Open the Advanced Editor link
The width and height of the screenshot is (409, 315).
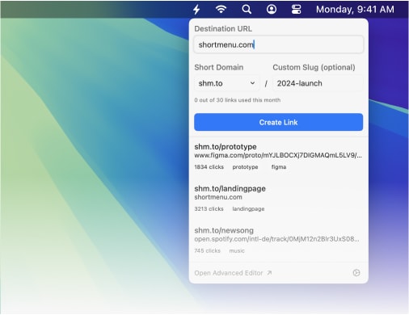pos(229,273)
